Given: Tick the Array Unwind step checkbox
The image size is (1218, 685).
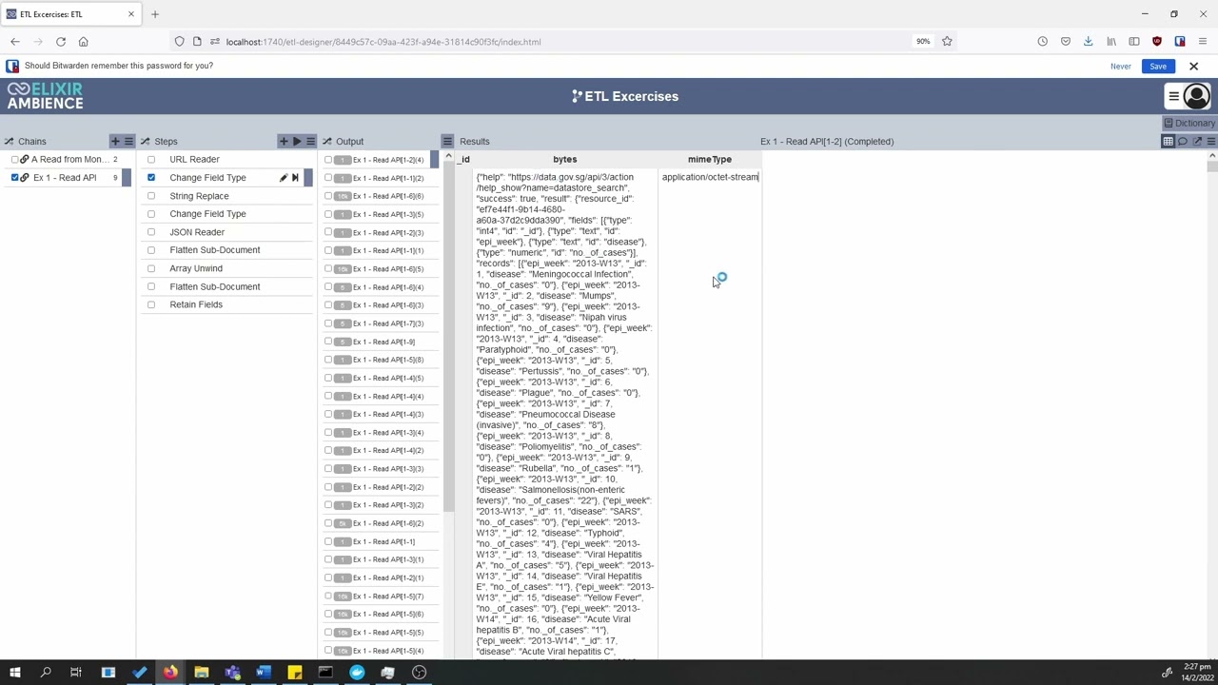Looking at the screenshot, I should click(x=150, y=268).
